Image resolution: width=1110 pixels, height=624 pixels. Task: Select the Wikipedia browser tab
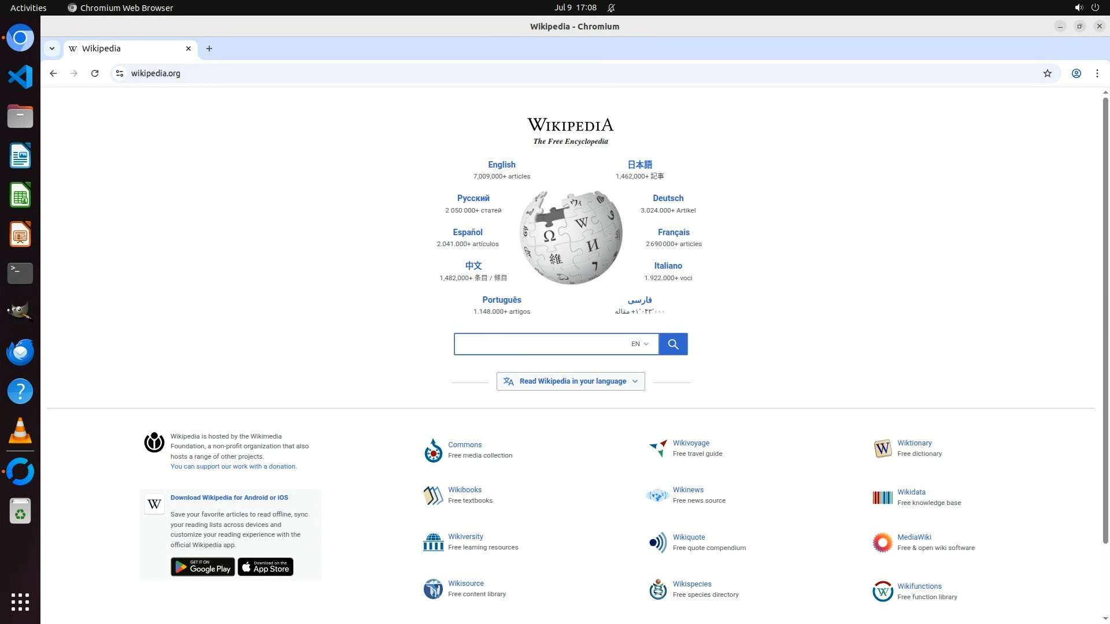(x=127, y=49)
